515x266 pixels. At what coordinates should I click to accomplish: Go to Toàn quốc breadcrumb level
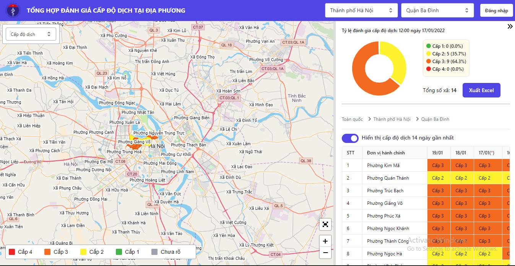(x=352, y=119)
